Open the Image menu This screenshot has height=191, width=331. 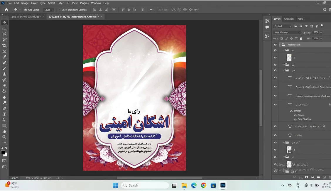[25, 3]
